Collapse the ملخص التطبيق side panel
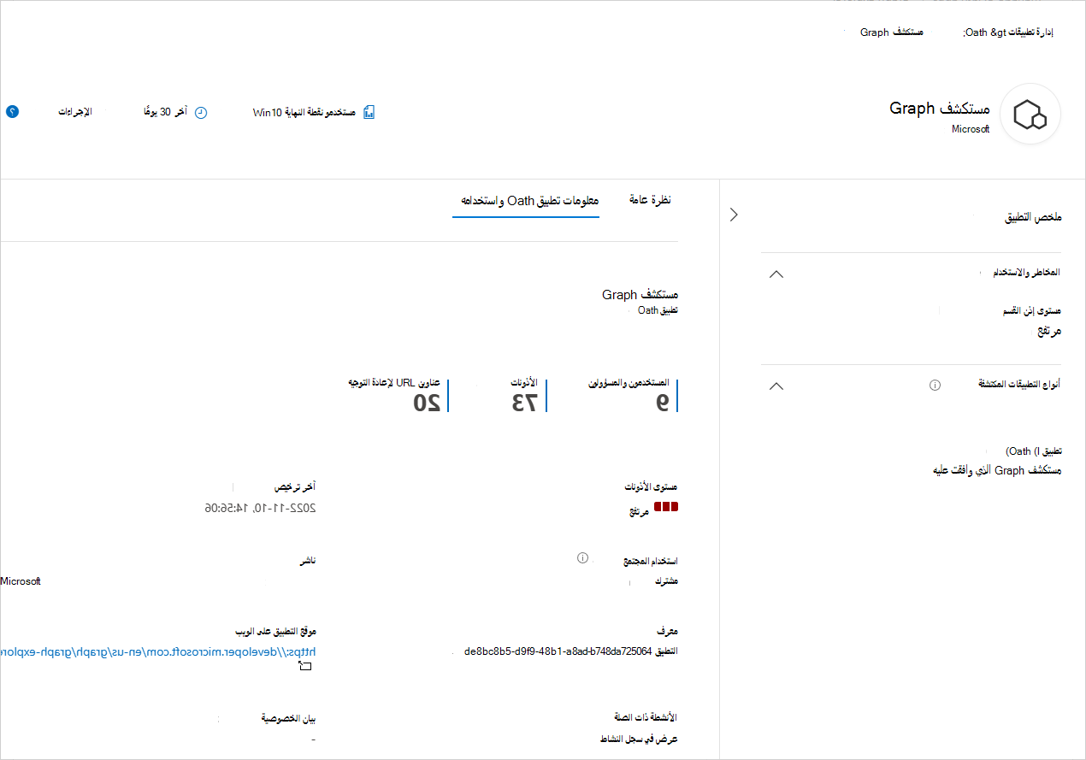 [x=734, y=215]
